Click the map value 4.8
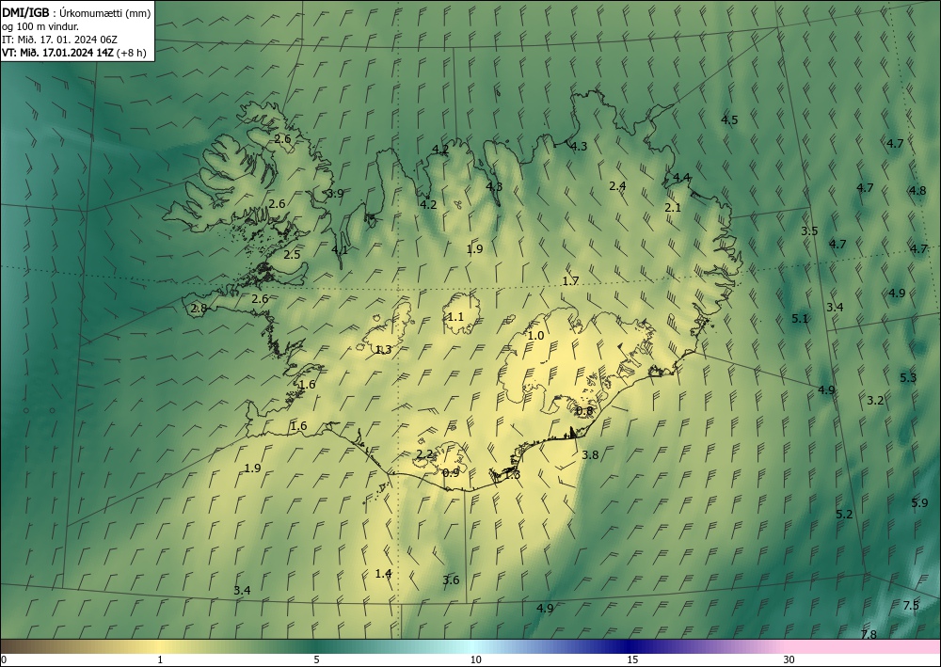The height and width of the screenshot is (667, 941). 917,191
